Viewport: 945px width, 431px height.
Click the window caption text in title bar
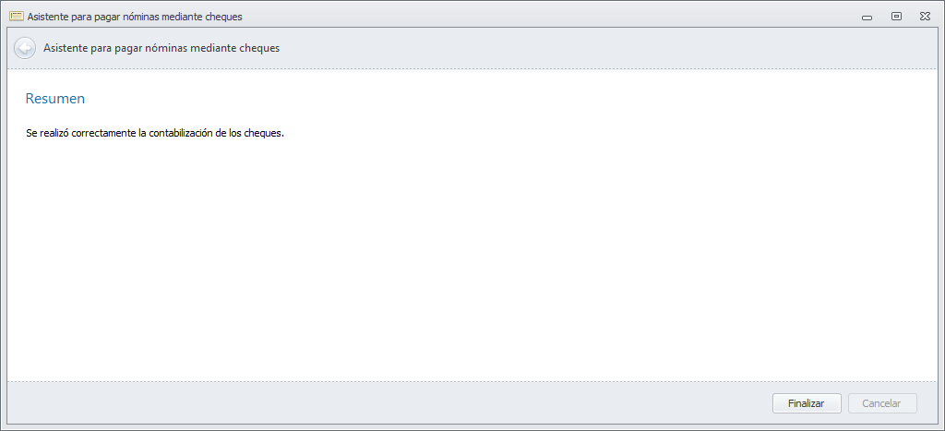pos(135,17)
